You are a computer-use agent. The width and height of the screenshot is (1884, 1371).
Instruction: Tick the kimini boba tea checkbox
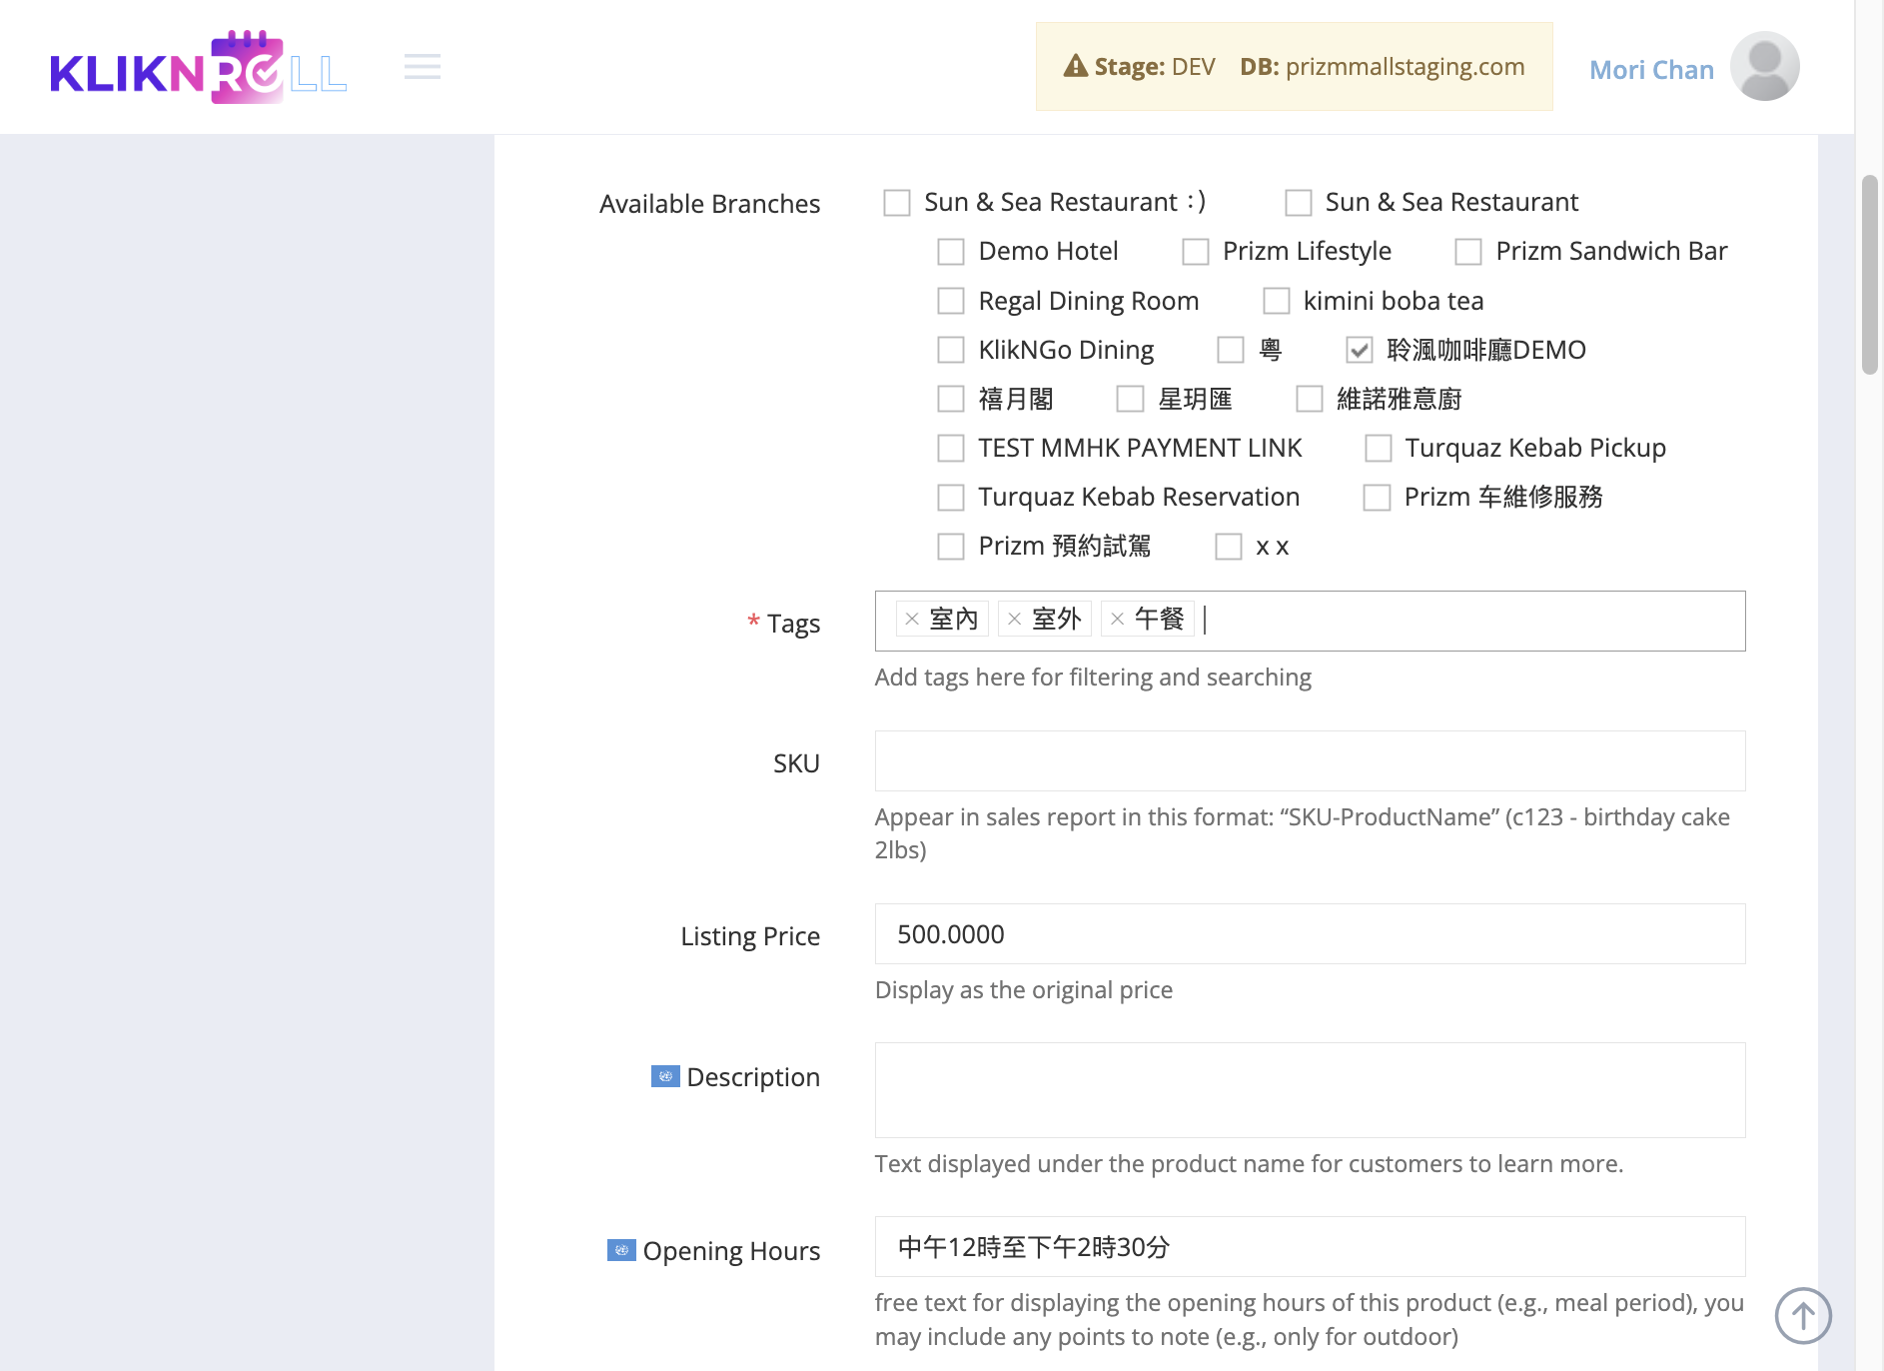coord(1277,301)
